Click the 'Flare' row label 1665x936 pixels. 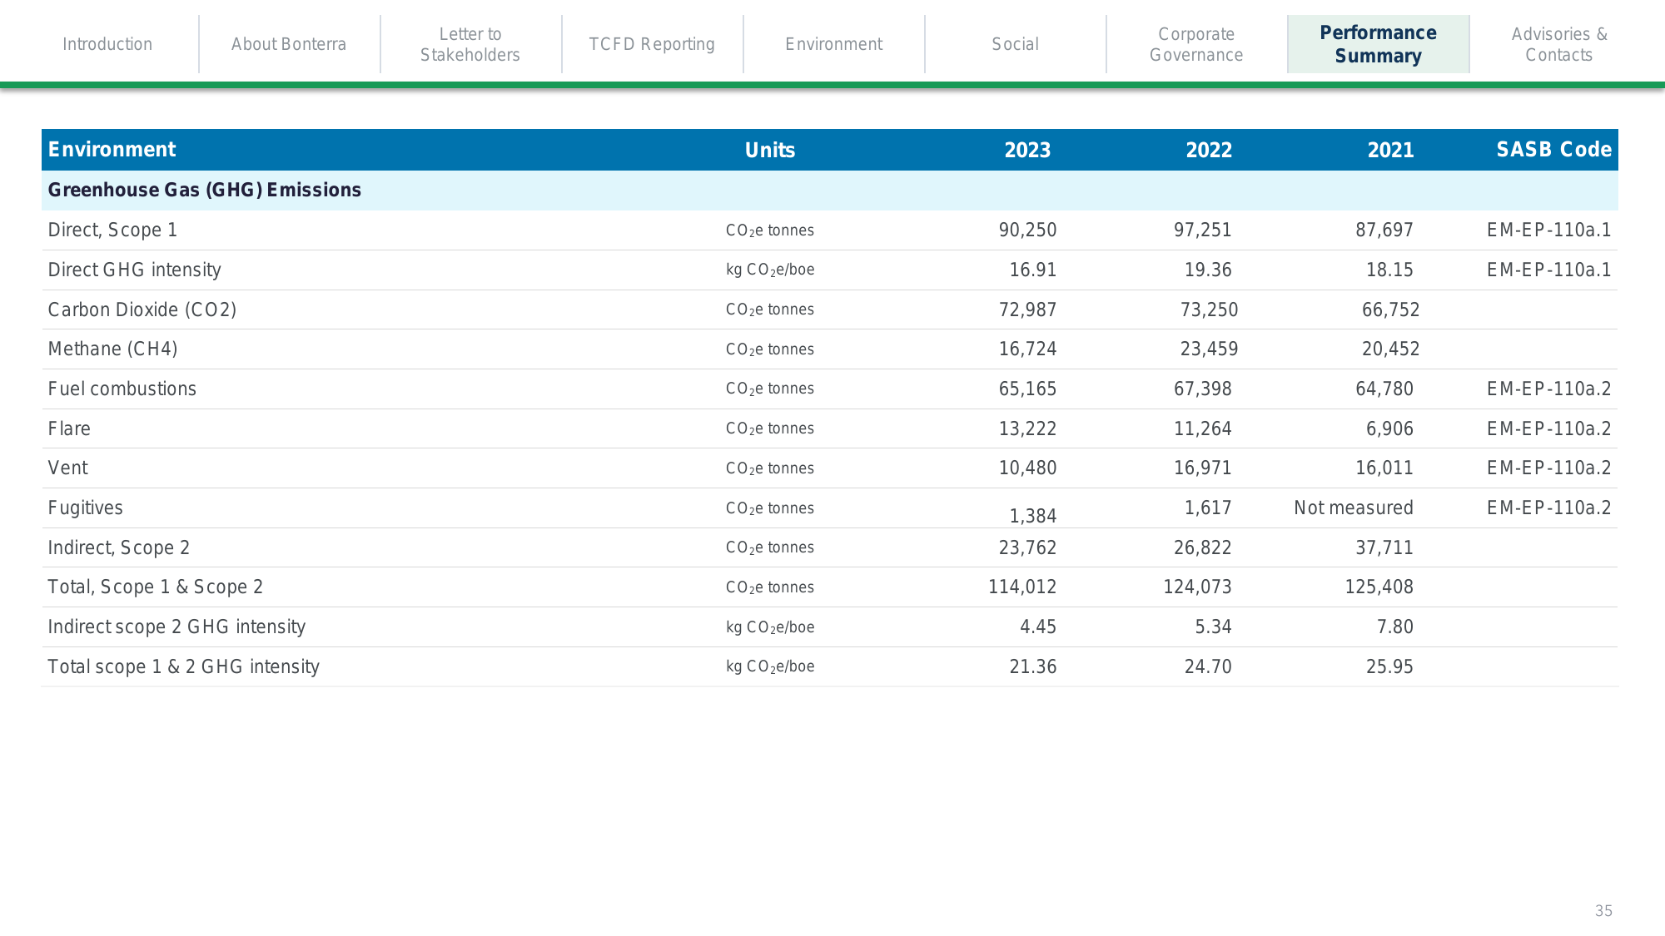click(x=69, y=428)
